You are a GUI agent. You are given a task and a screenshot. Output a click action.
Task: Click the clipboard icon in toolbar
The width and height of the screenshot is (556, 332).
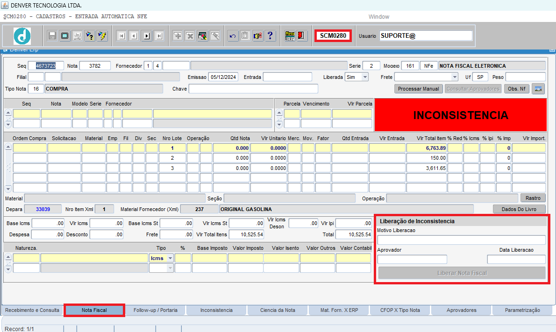point(245,36)
